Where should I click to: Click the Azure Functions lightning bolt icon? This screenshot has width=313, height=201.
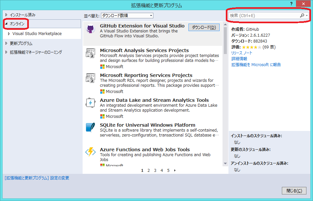point(90,152)
